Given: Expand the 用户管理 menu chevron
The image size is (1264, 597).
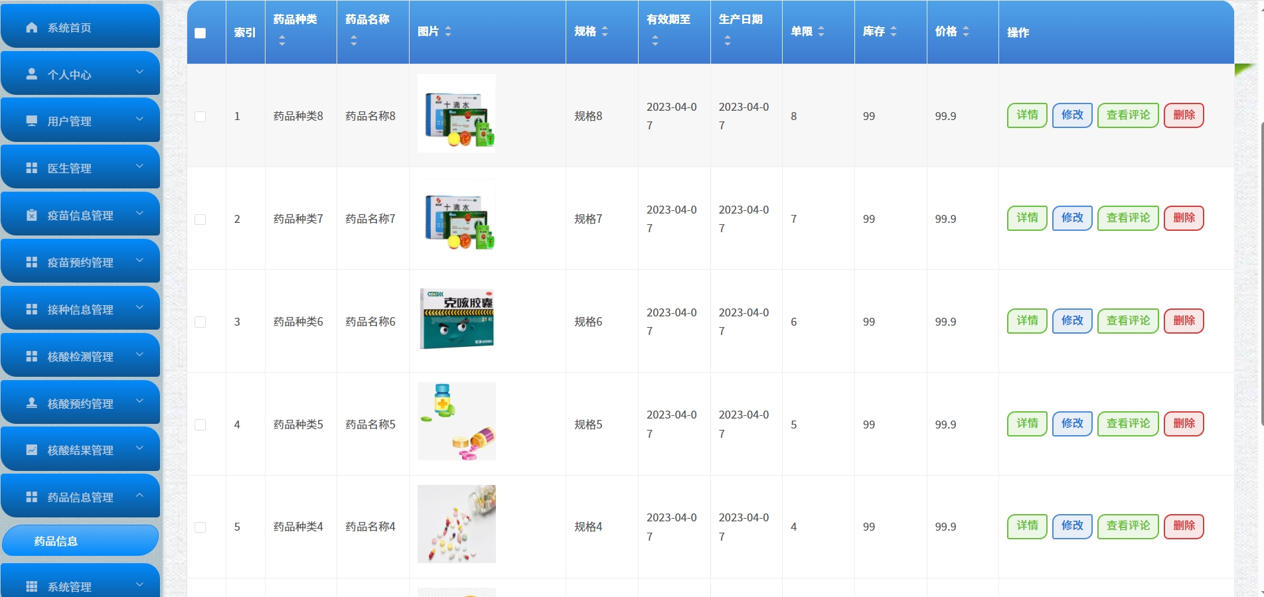Looking at the screenshot, I should (x=139, y=119).
